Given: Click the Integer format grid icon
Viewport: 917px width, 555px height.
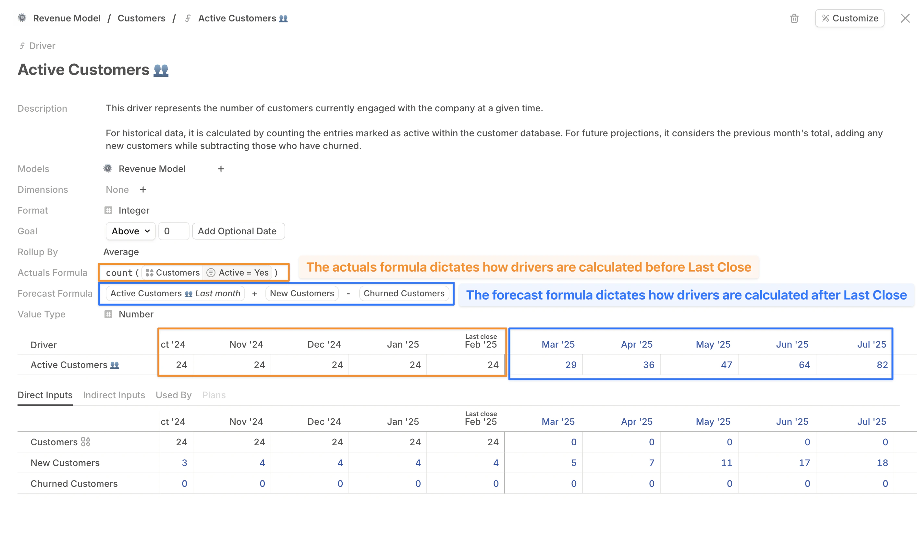Looking at the screenshot, I should (x=108, y=211).
